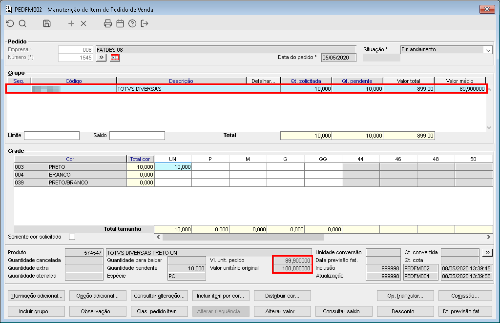Open Observação button
The height and width of the screenshot is (323, 500).
(x=98, y=311)
